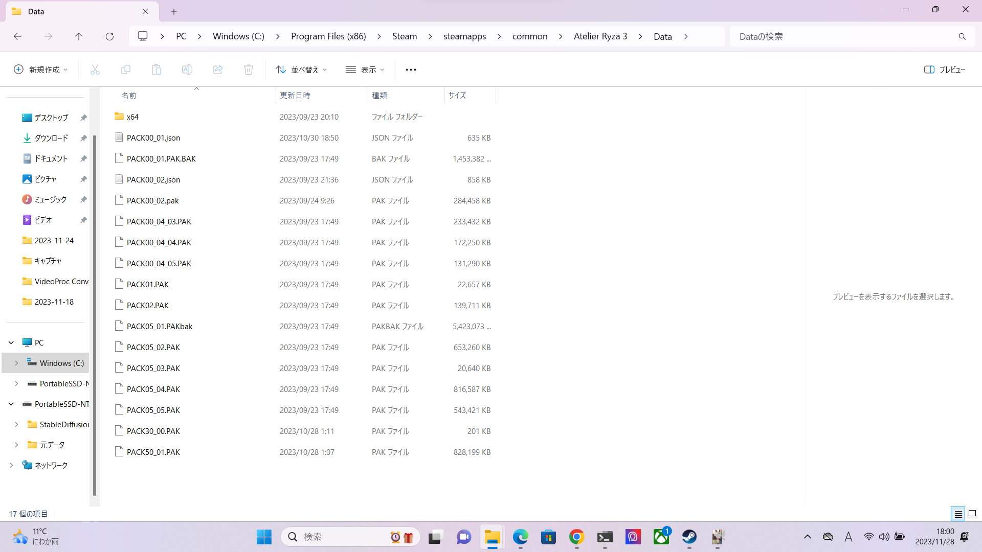Expand the ネットワーク tree node
The height and width of the screenshot is (552, 982).
(11, 465)
